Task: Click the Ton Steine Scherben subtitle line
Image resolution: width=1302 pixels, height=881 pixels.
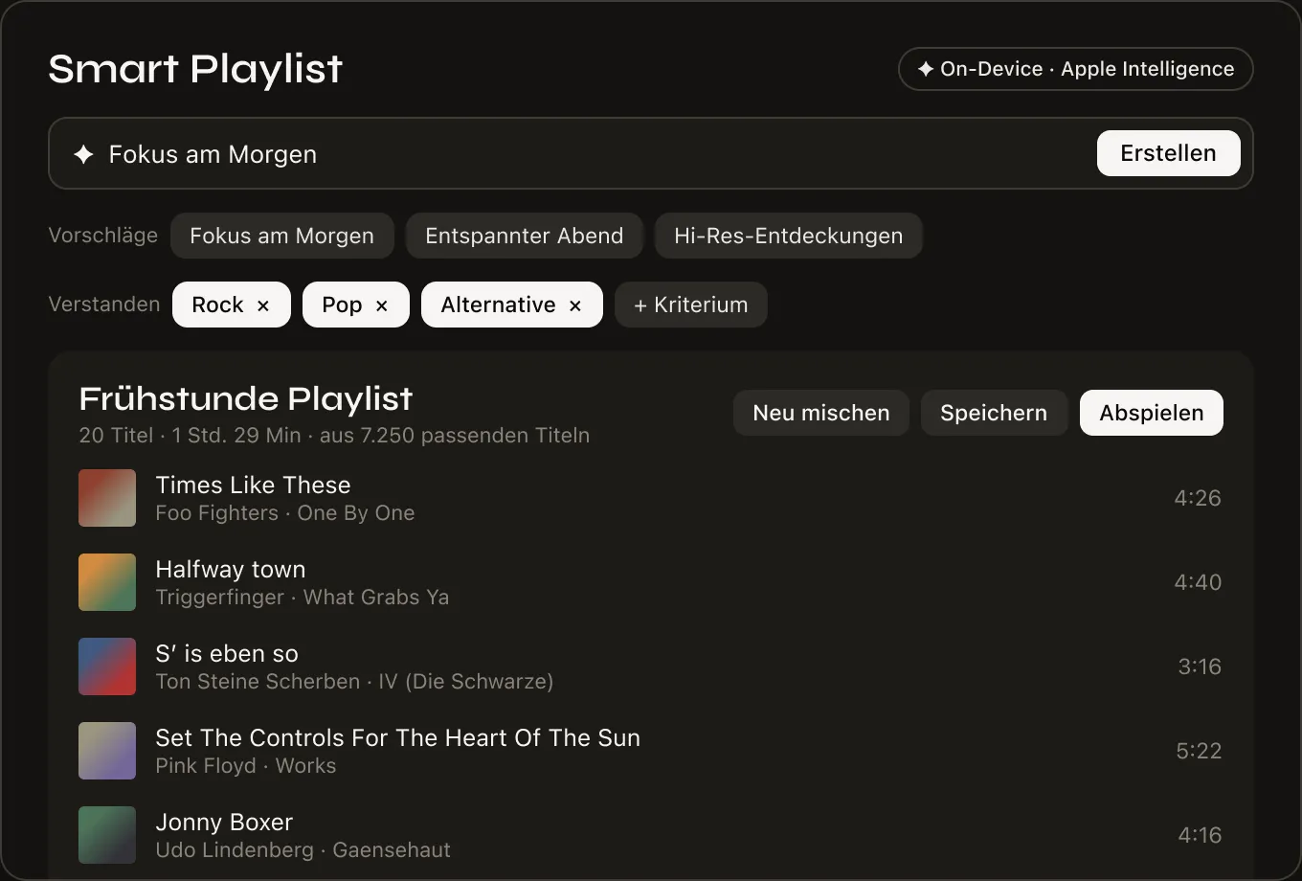Action: click(x=354, y=682)
